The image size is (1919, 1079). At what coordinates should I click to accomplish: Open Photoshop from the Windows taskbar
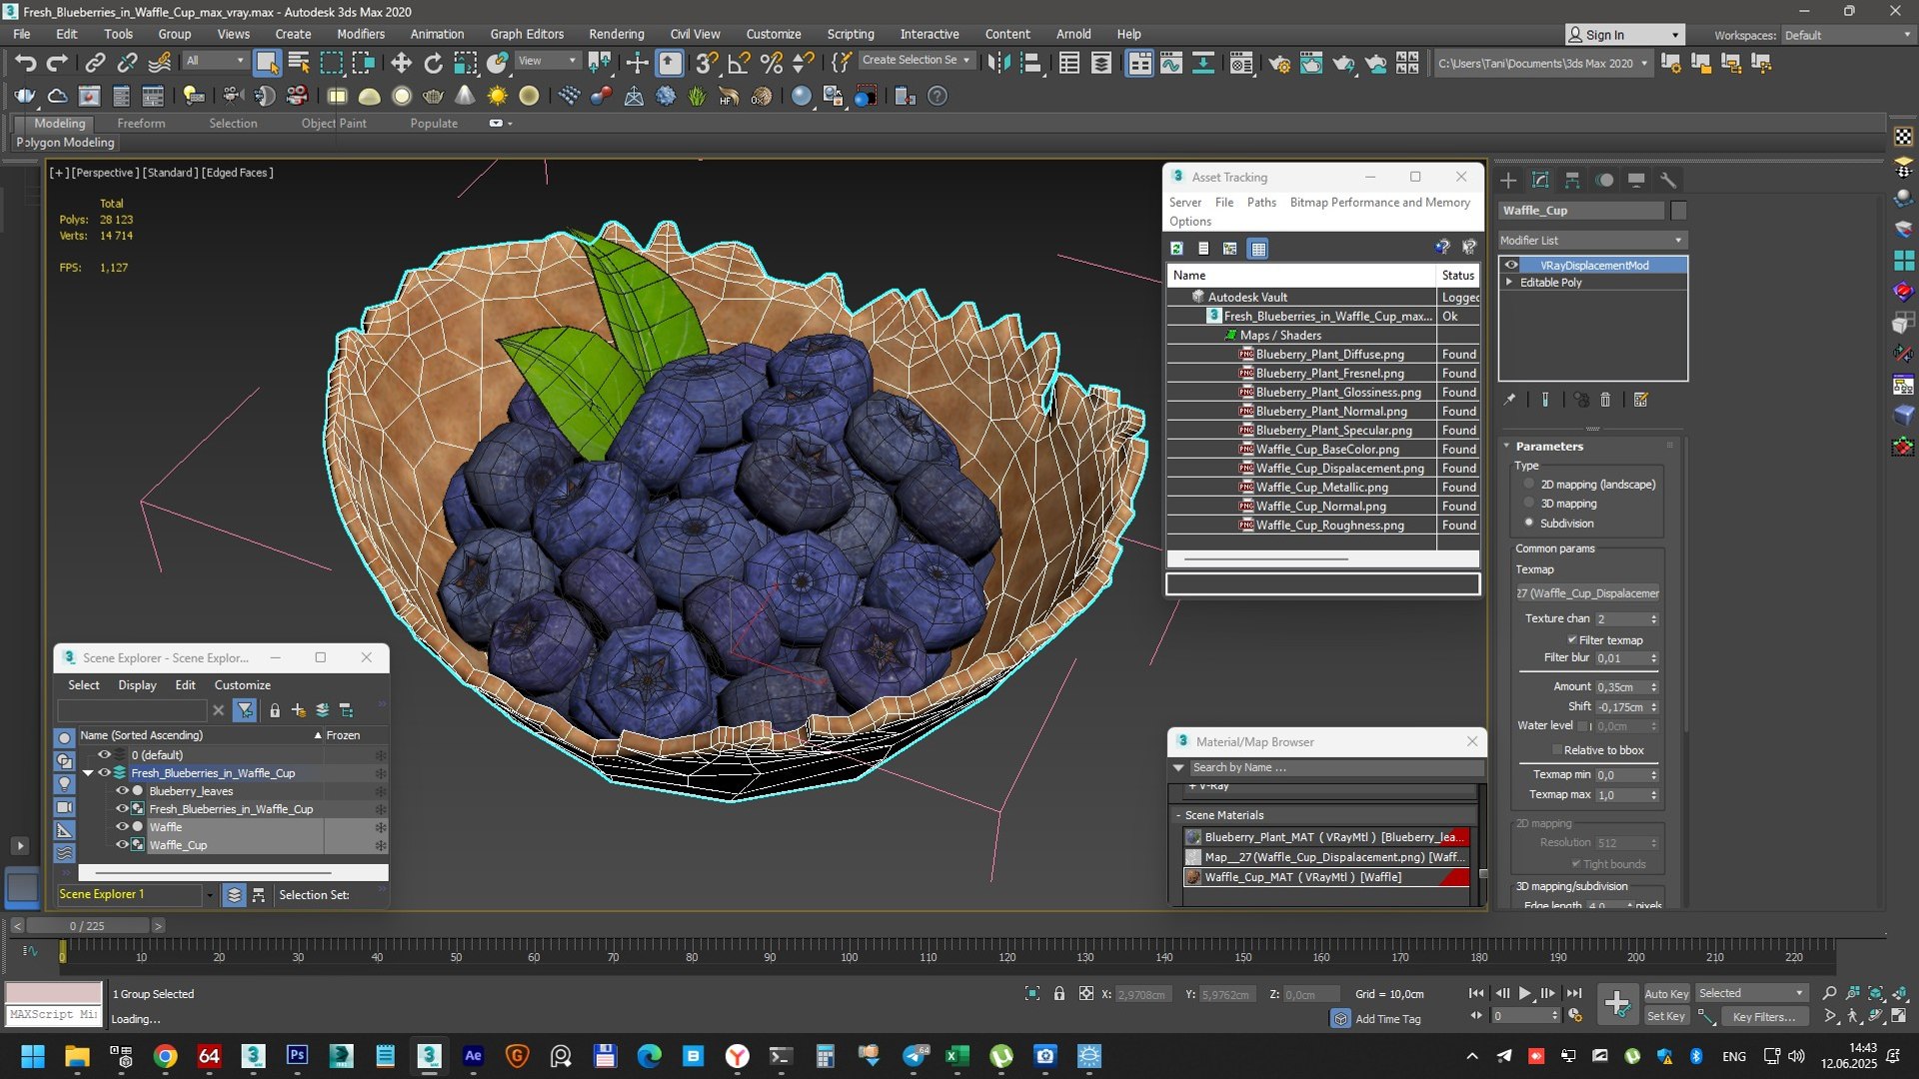pyautogui.click(x=297, y=1056)
